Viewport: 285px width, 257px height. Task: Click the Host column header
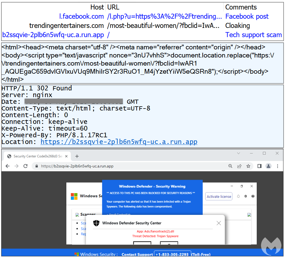pyautogui.click(x=97, y=7)
